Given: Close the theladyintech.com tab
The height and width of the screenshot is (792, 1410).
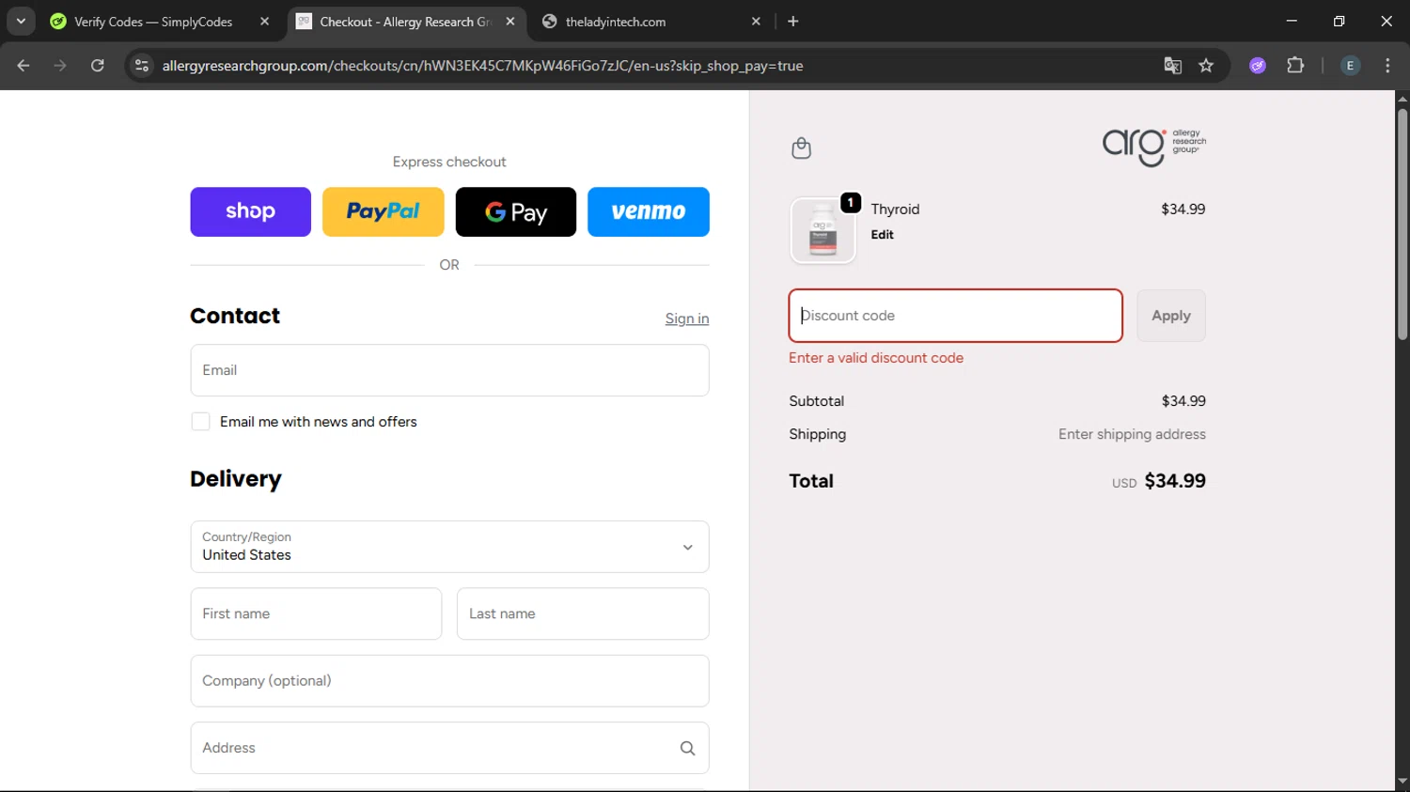Looking at the screenshot, I should coord(756,22).
